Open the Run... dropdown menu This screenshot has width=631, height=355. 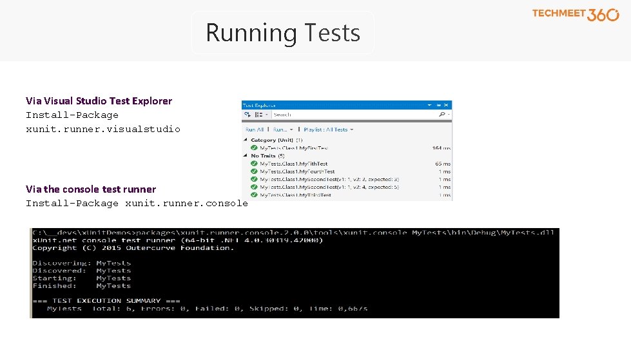283,130
